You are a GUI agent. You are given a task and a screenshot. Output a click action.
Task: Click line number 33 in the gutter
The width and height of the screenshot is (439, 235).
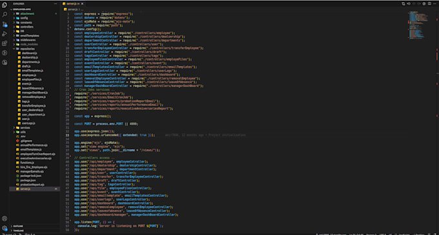pyautogui.click(x=68, y=135)
